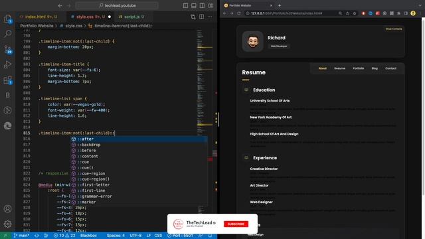
Task: Click Subscribe button on TheTechLead overlay
Action: (236, 224)
